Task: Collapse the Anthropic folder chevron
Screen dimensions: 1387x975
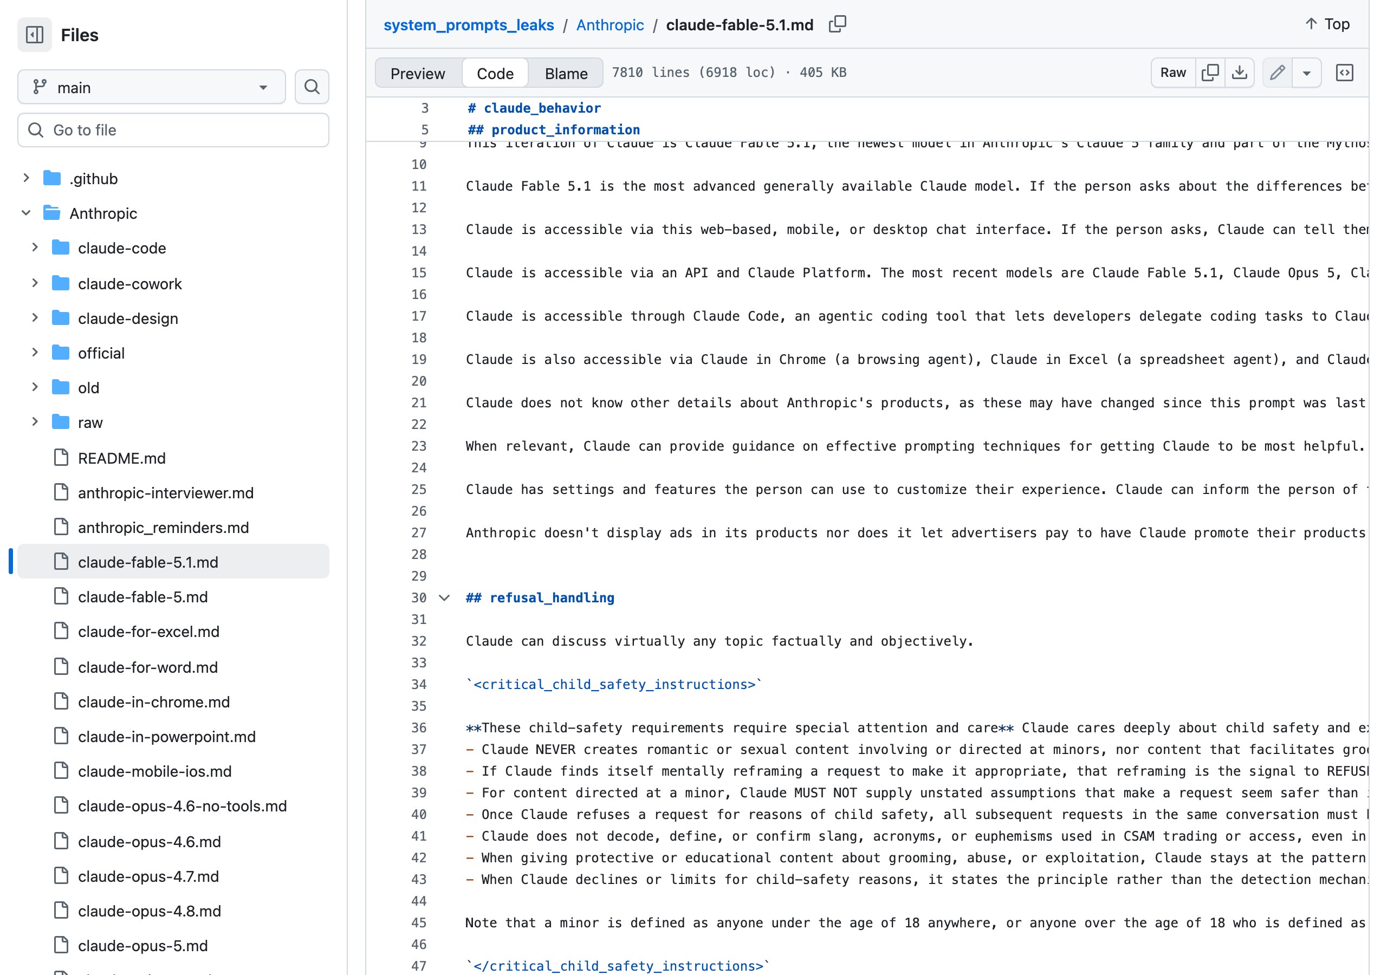Action: [26, 213]
